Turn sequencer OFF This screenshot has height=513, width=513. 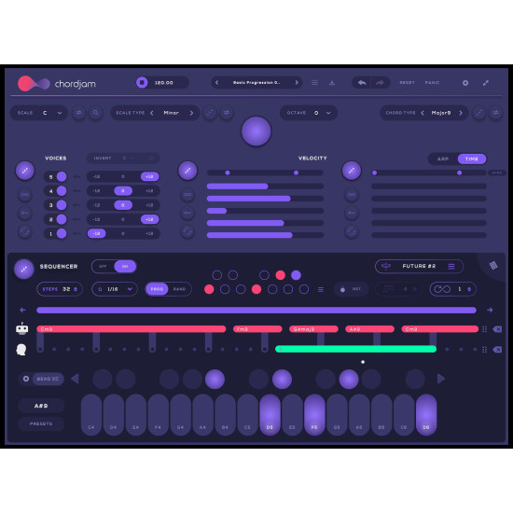click(103, 267)
